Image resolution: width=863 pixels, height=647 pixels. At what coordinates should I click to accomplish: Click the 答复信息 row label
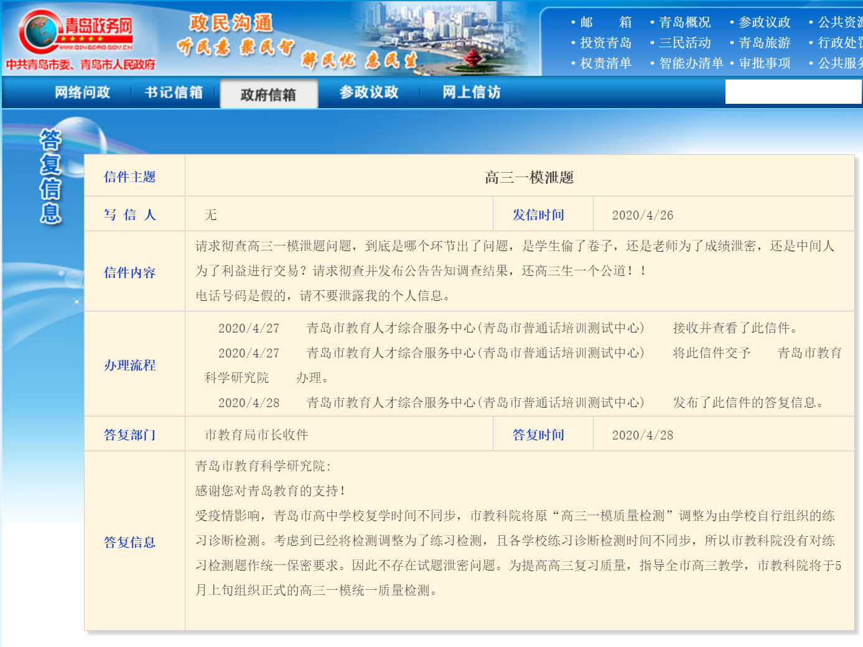coord(129,543)
